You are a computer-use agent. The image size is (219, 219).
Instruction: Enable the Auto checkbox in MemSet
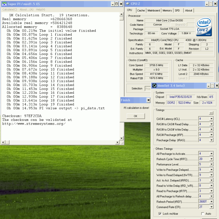click(202, 214)
